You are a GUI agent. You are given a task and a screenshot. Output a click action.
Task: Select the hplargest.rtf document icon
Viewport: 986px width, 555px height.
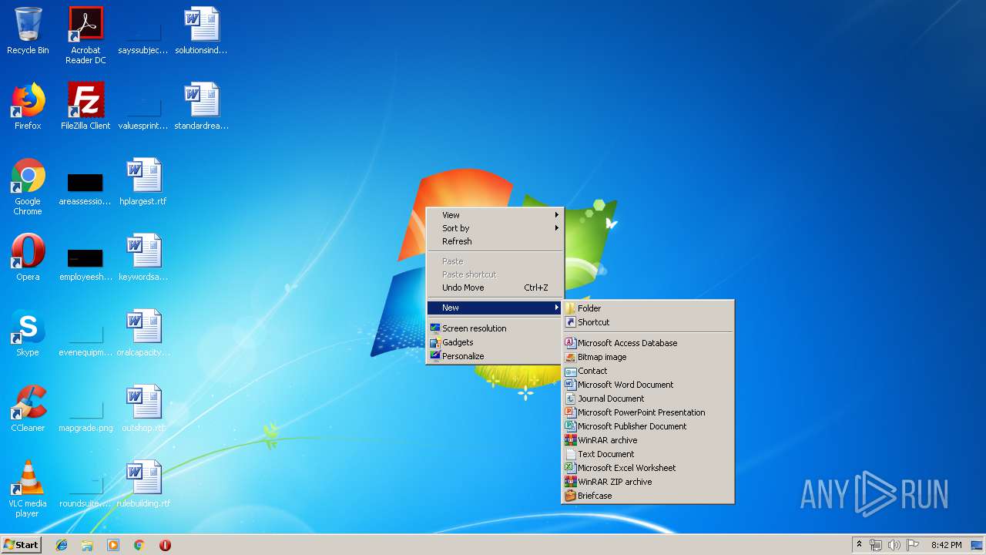click(143, 183)
